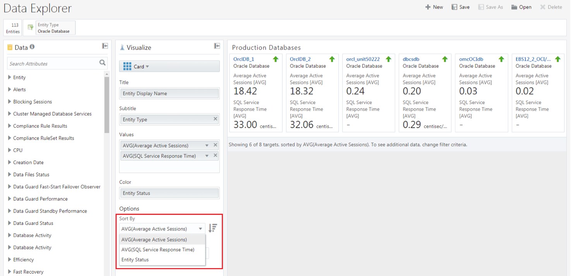The width and height of the screenshot is (571, 276).
Task: Choose Entity Status in sort list
Action: tap(135, 260)
